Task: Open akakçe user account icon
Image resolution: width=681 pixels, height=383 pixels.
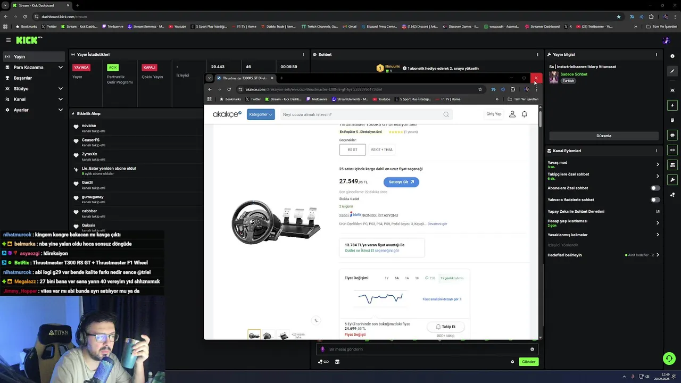Action: click(x=512, y=114)
